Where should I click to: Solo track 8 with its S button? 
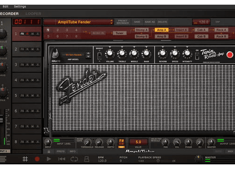tap(38, 142)
